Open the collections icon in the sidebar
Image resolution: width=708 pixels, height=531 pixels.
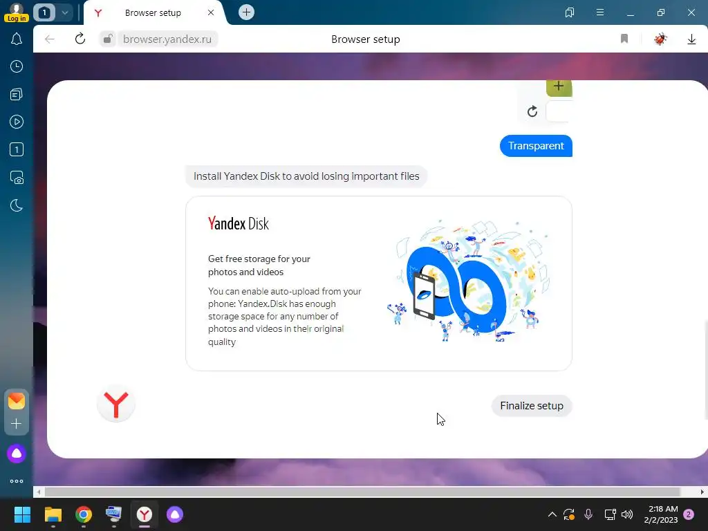(x=17, y=94)
